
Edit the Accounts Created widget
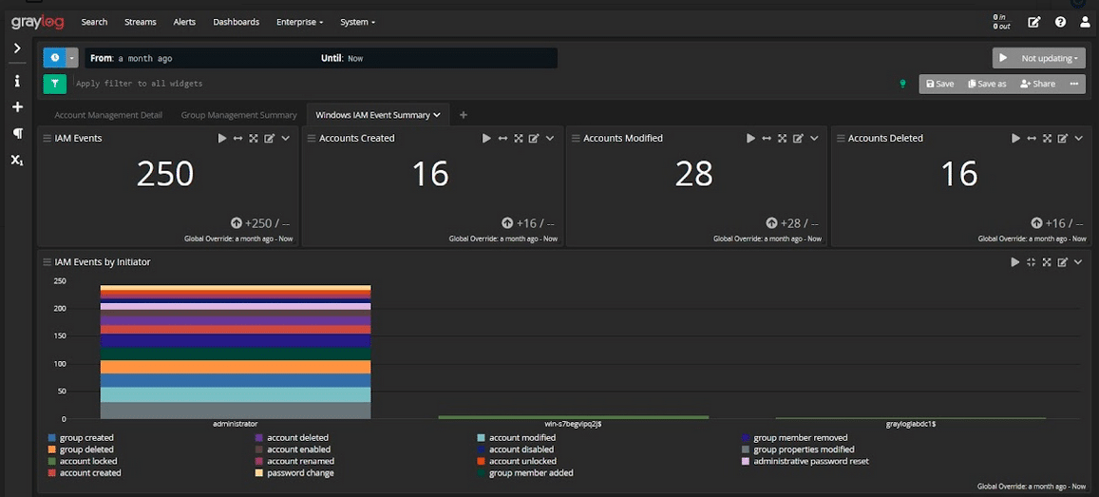[x=534, y=139]
